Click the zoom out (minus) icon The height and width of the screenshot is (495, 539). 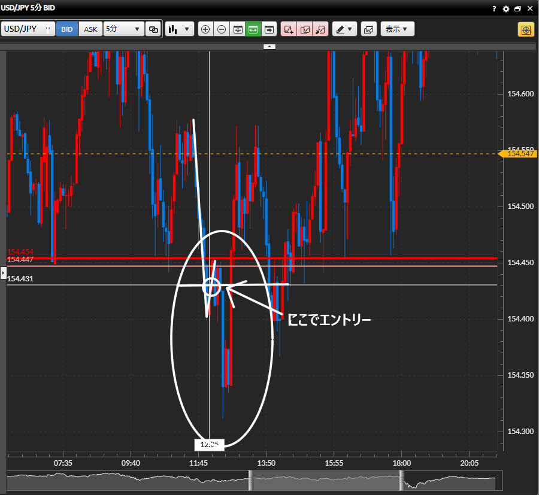tap(222, 29)
